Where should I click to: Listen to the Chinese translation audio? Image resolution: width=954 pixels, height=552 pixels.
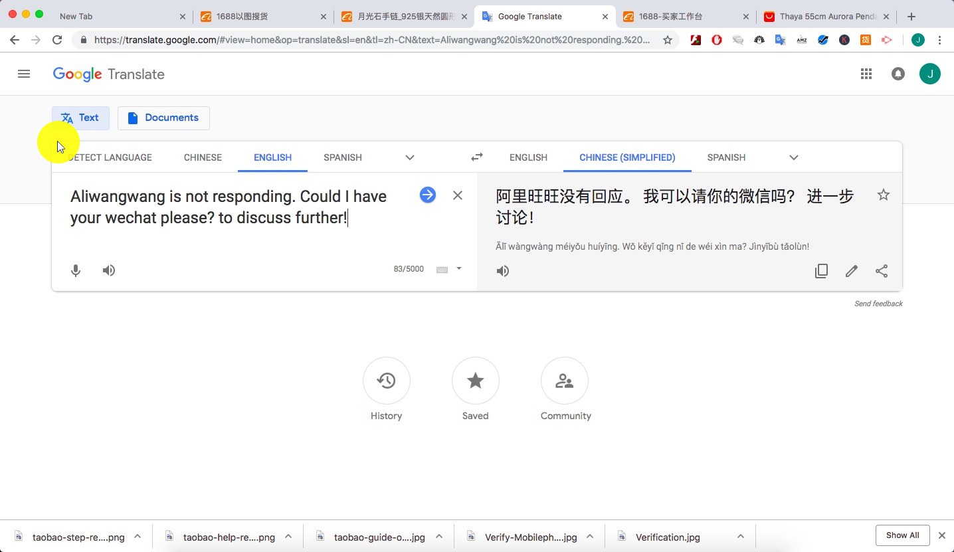click(x=503, y=271)
